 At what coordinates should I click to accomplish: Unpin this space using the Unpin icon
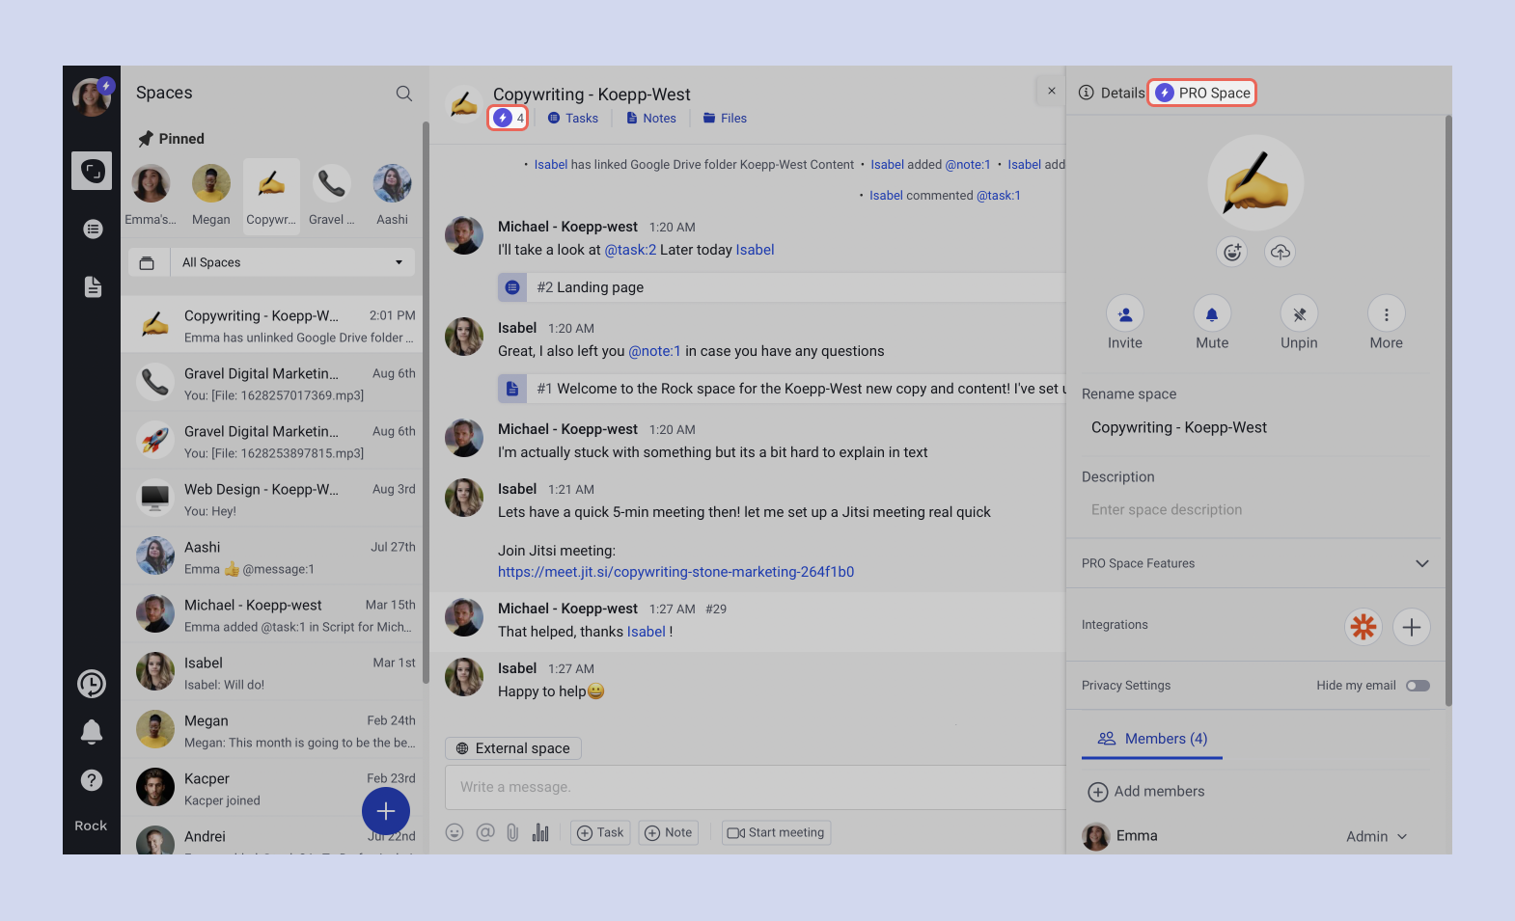point(1299,314)
